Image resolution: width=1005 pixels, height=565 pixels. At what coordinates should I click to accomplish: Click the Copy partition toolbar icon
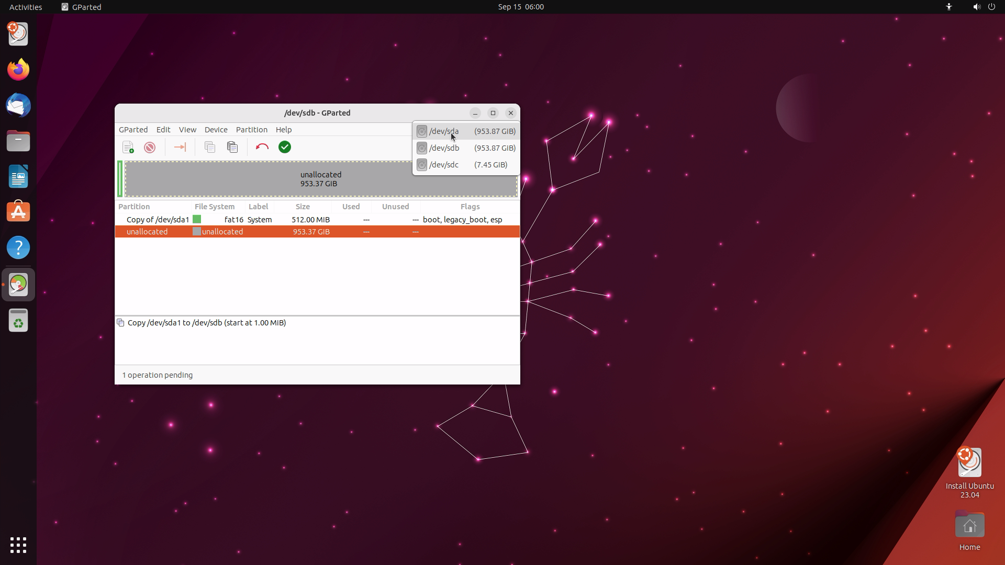click(x=210, y=148)
